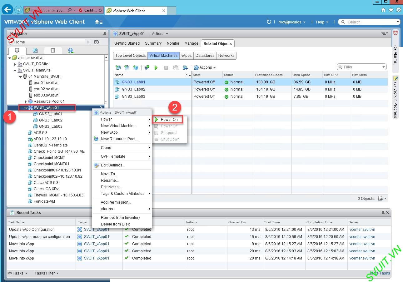Screen dimensions: 403x282
Task: Refresh the vSphere Web Client view
Action: click(269, 22)
